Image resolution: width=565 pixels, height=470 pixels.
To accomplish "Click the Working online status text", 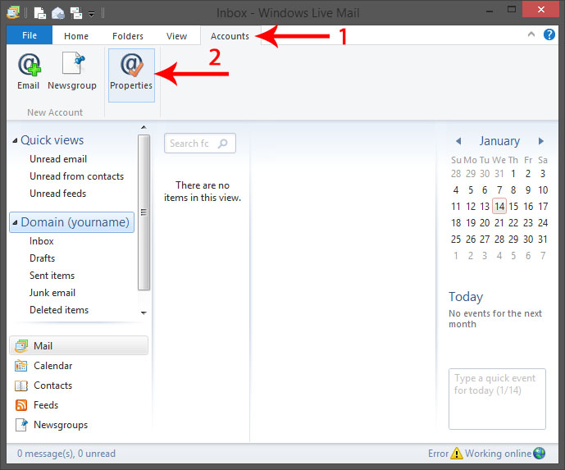I will click(x=498, y=454).
